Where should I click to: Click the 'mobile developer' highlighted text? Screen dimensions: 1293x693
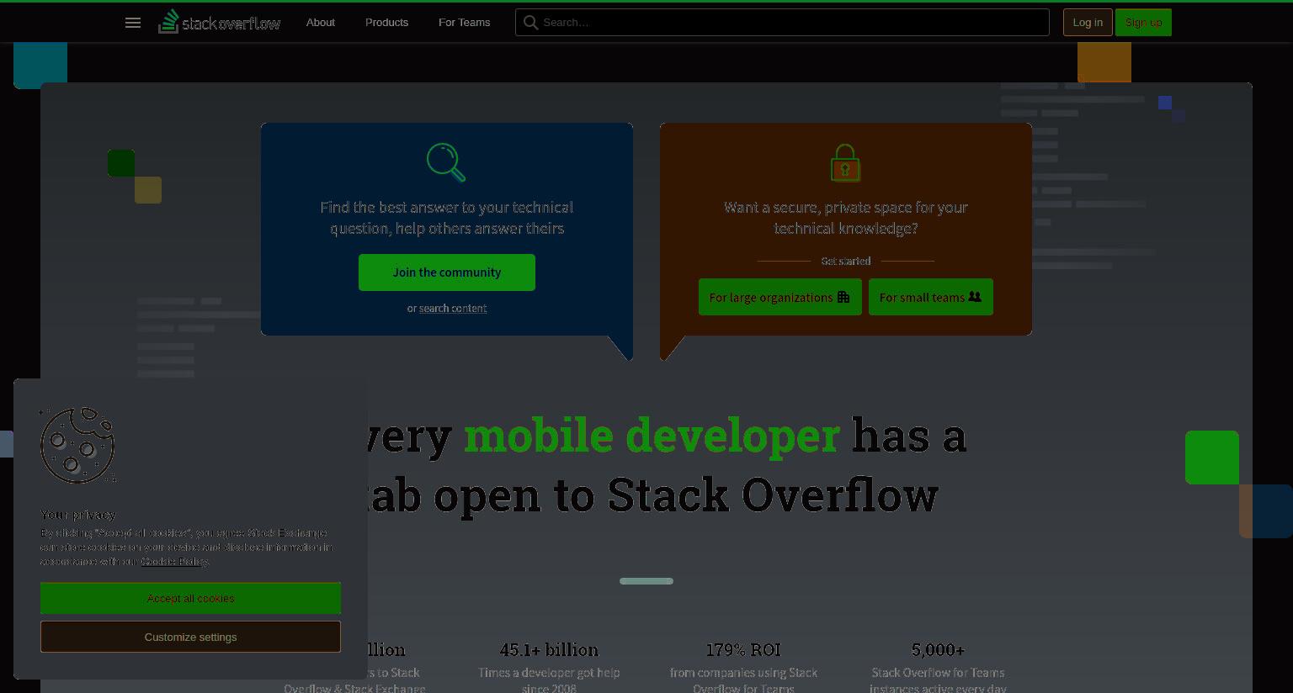tap(652, 436)
